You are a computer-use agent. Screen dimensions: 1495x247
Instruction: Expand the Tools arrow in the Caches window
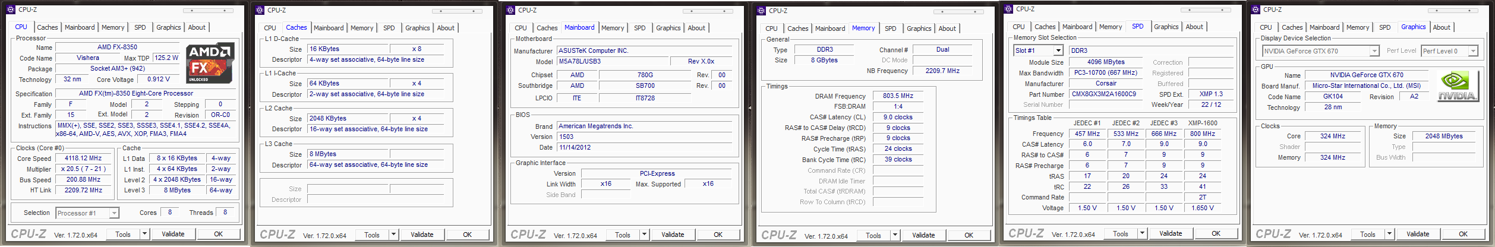[393, 235]
